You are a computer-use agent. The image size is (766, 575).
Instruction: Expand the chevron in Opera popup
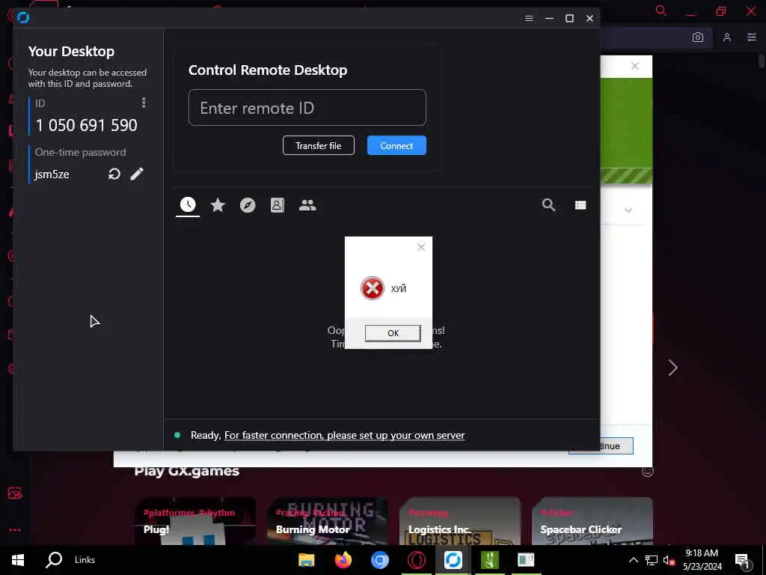(x=628, y=210)
